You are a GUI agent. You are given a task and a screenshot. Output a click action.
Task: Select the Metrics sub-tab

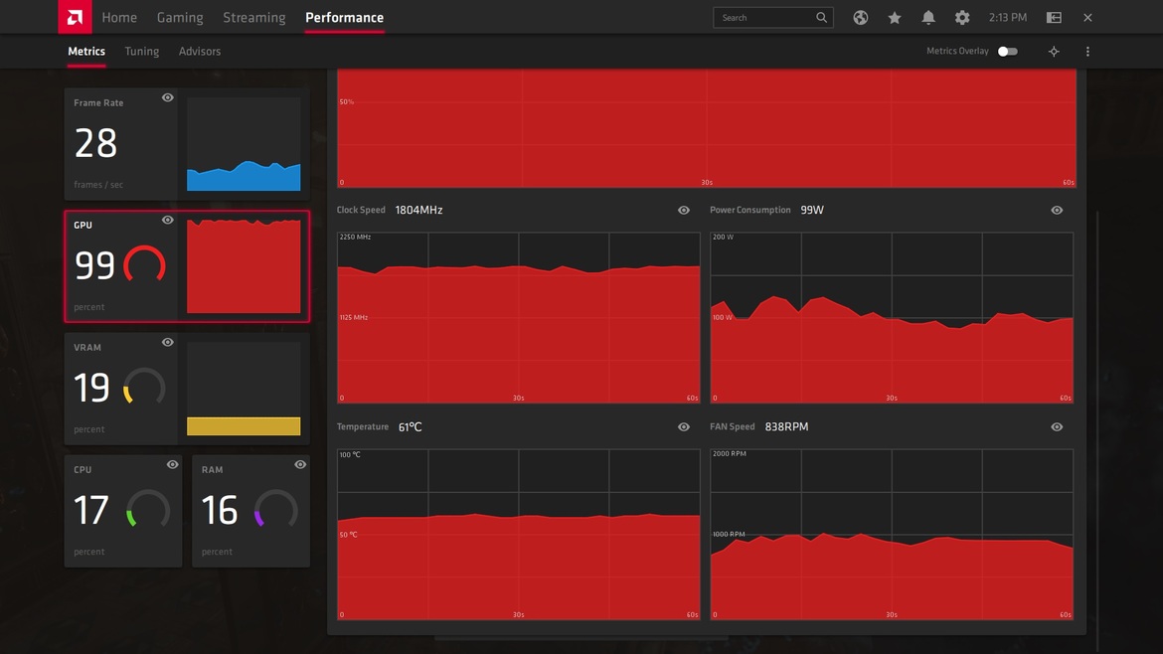(86, 51)
